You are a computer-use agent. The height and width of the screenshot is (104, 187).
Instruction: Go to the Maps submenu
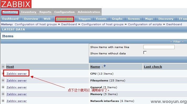pos(149,19)
